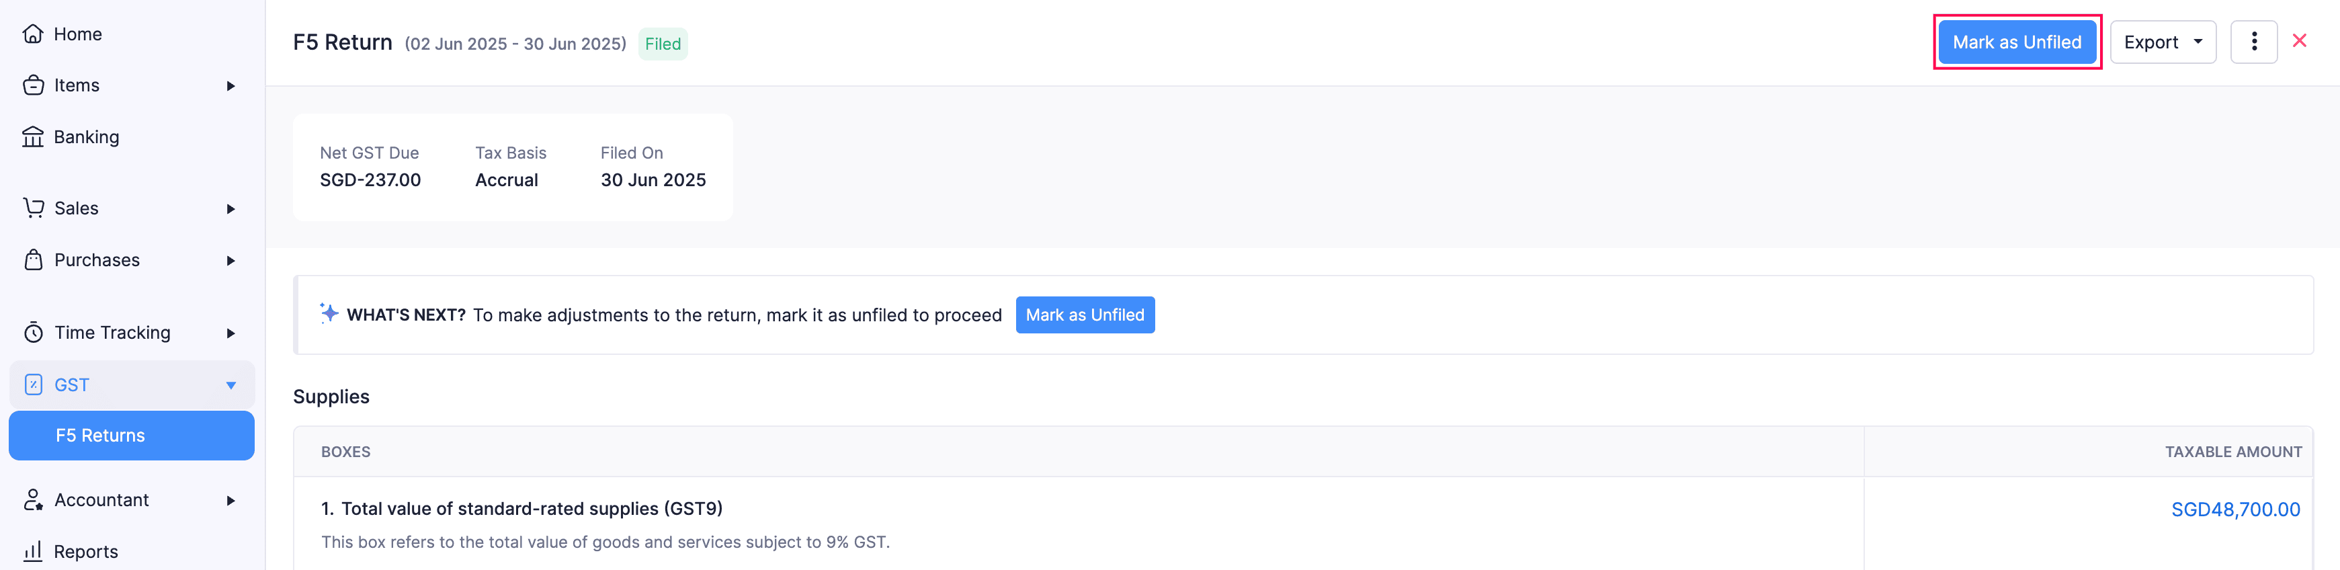Image resolution: width=2340 pixels, height=570 pixels.
Task: Click the Sales cart icon
Action: coord(33,208)
